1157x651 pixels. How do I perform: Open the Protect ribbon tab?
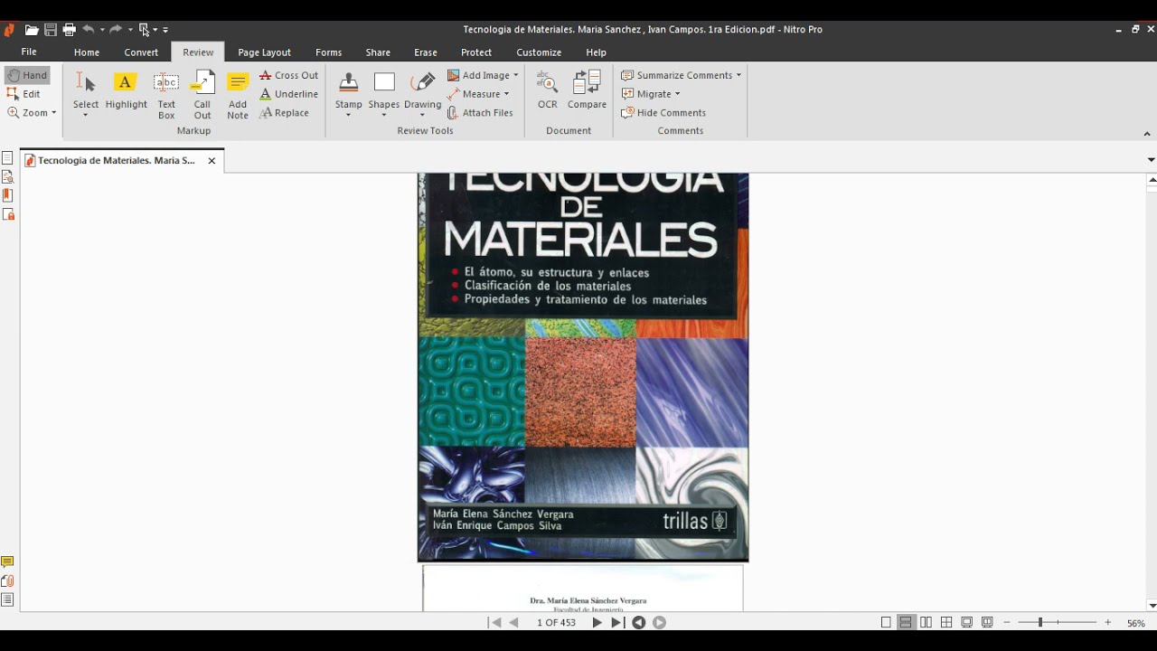[476, 52]
